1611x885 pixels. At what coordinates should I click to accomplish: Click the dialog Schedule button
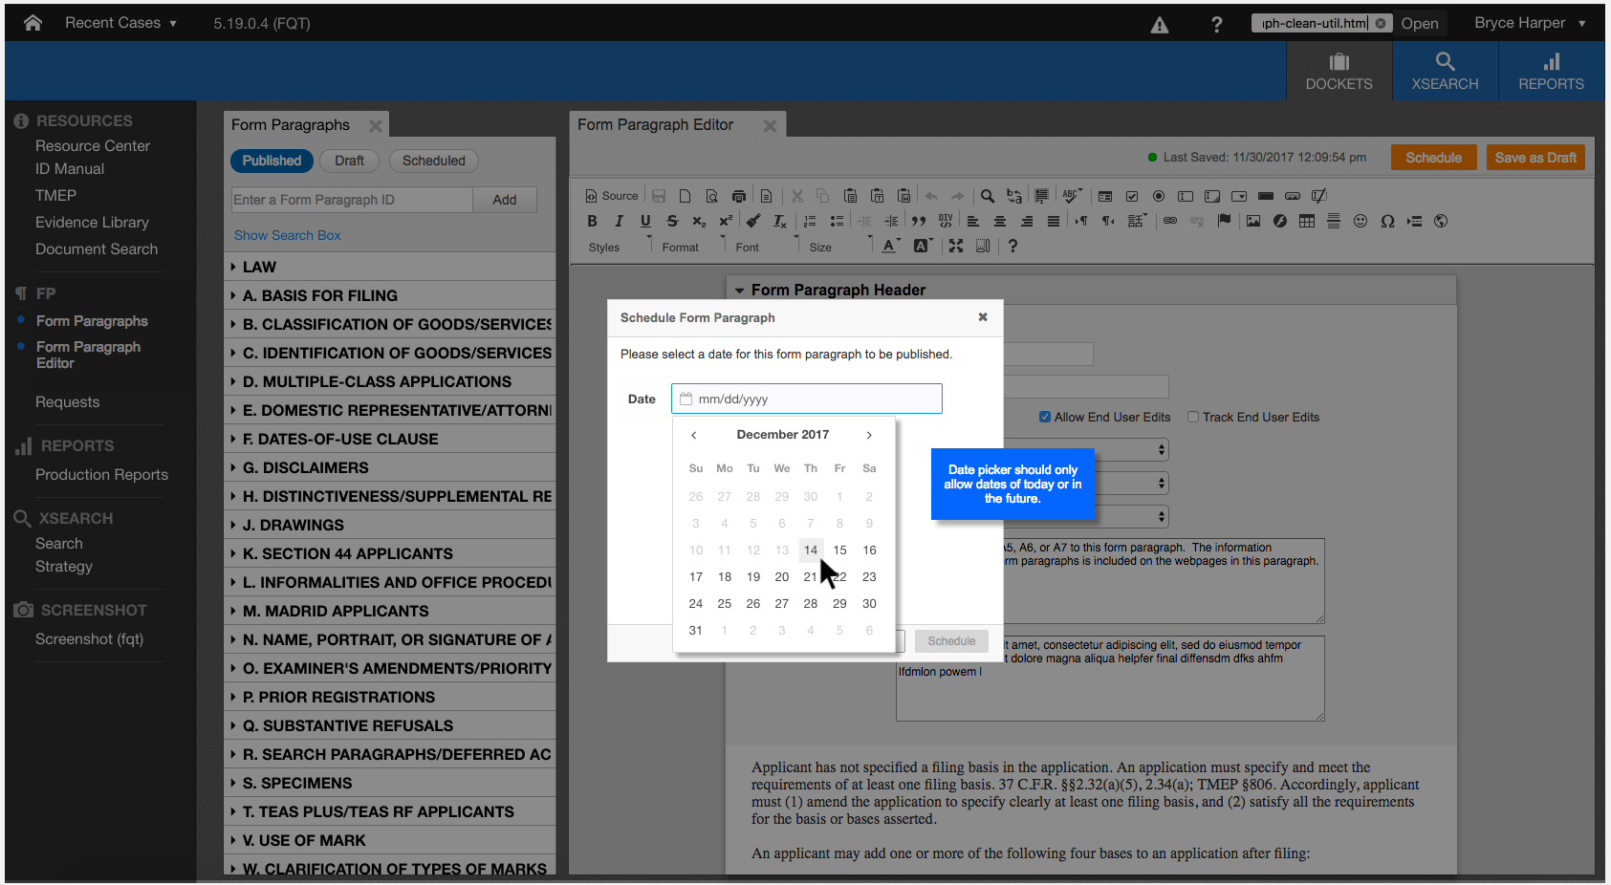point(951,641)
